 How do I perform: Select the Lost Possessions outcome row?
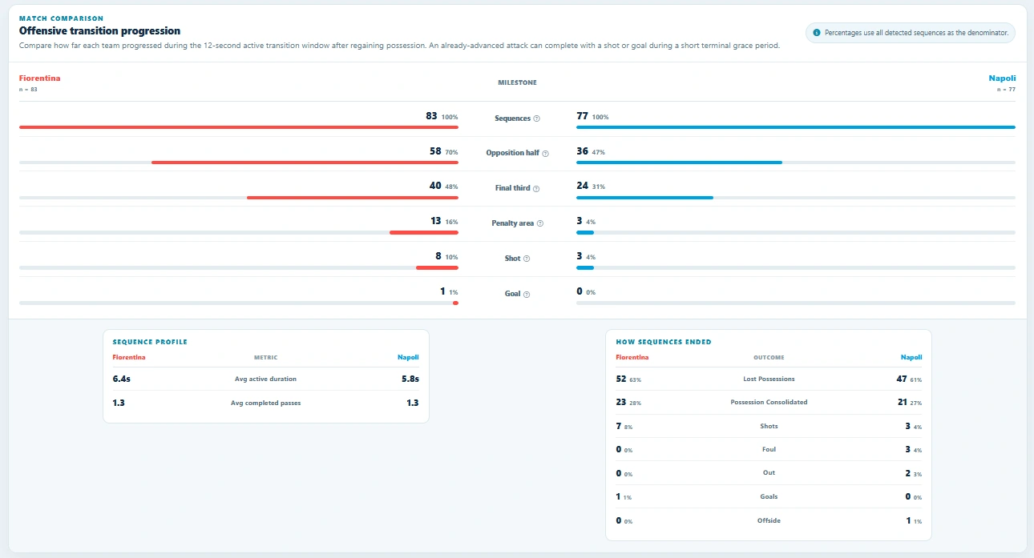coord(769,379)
